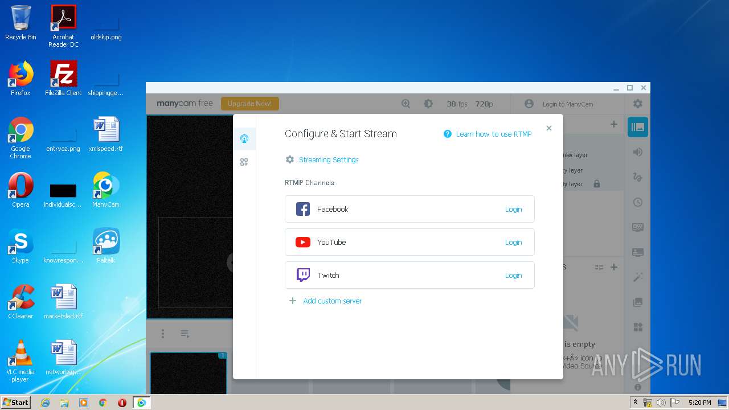Login to the Facebook RTMP channel
Screen dimensions: 729x410
click(513, 210)
